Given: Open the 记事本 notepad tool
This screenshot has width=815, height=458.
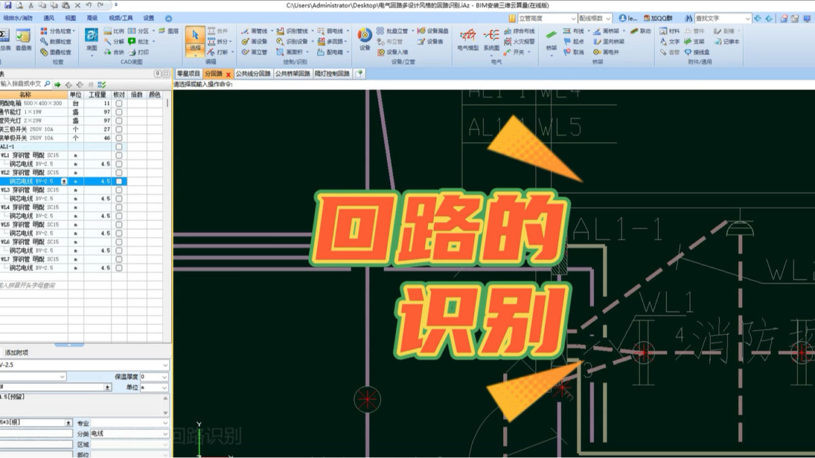Looking at the screenshot, I should tap(726, 41).
